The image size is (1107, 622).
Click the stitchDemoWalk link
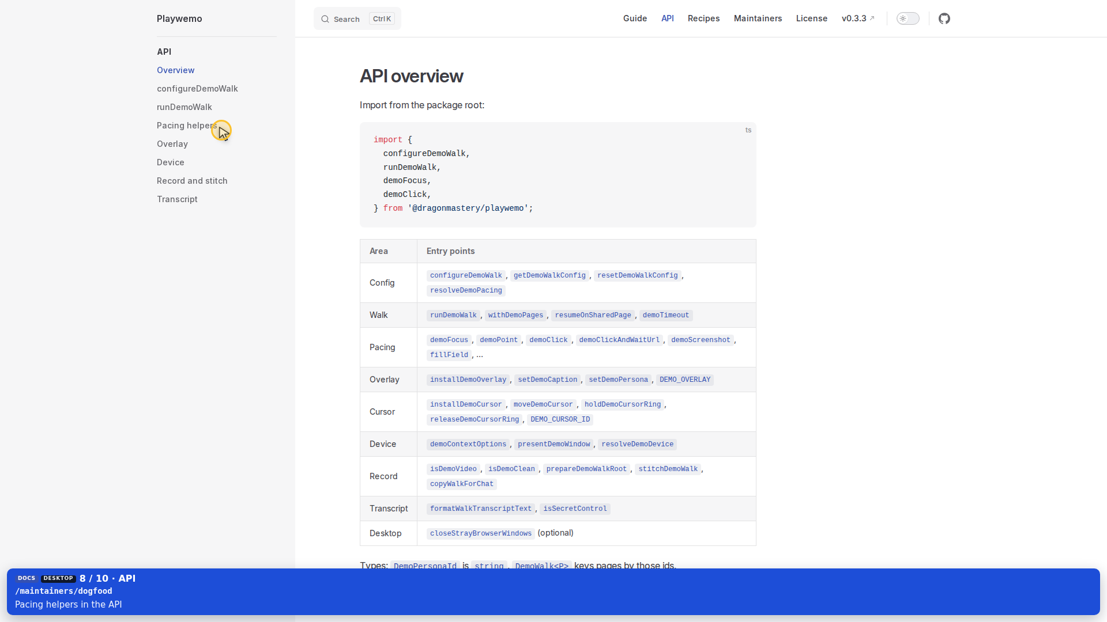pos(668,469)
